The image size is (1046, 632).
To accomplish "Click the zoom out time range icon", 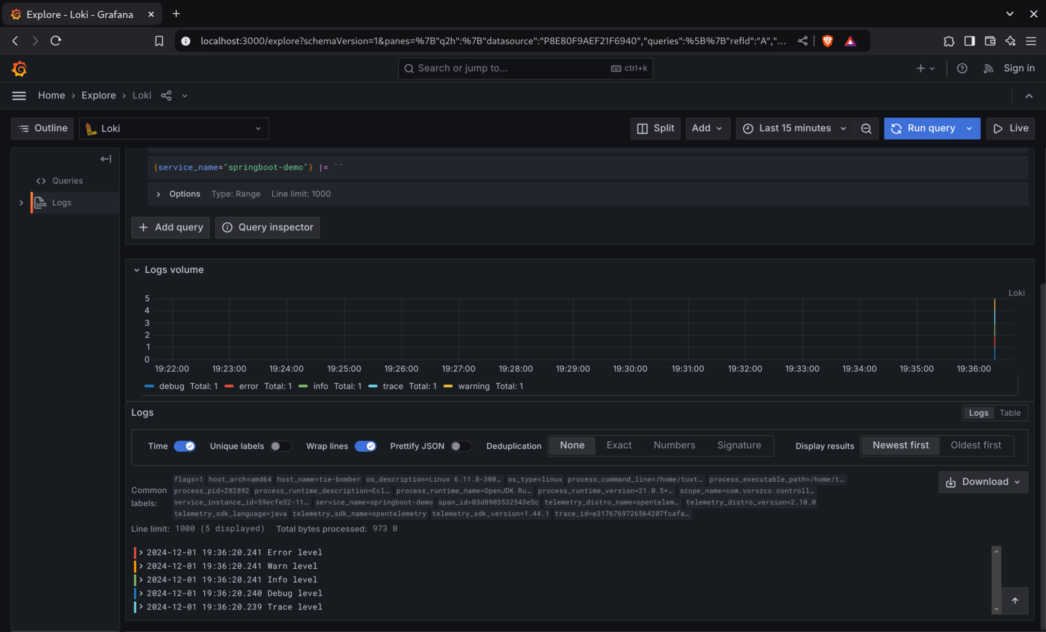I will tap(866, 128).
